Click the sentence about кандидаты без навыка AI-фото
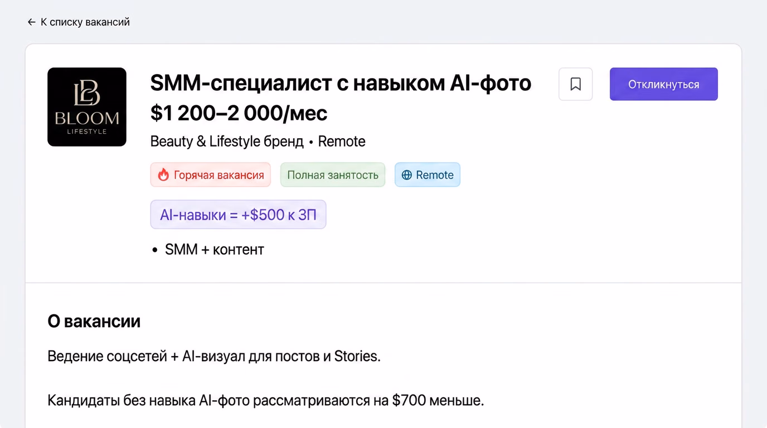The width and height of the screenshot is (767, 428). (266, 400)
